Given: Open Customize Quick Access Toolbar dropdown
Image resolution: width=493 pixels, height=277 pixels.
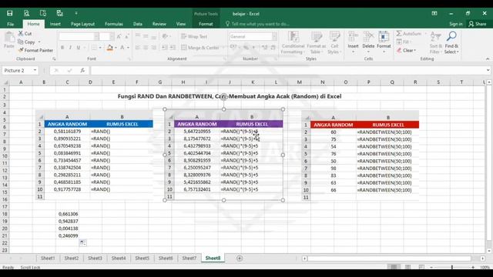Looking at the screenshot, I should click(76, 14).
